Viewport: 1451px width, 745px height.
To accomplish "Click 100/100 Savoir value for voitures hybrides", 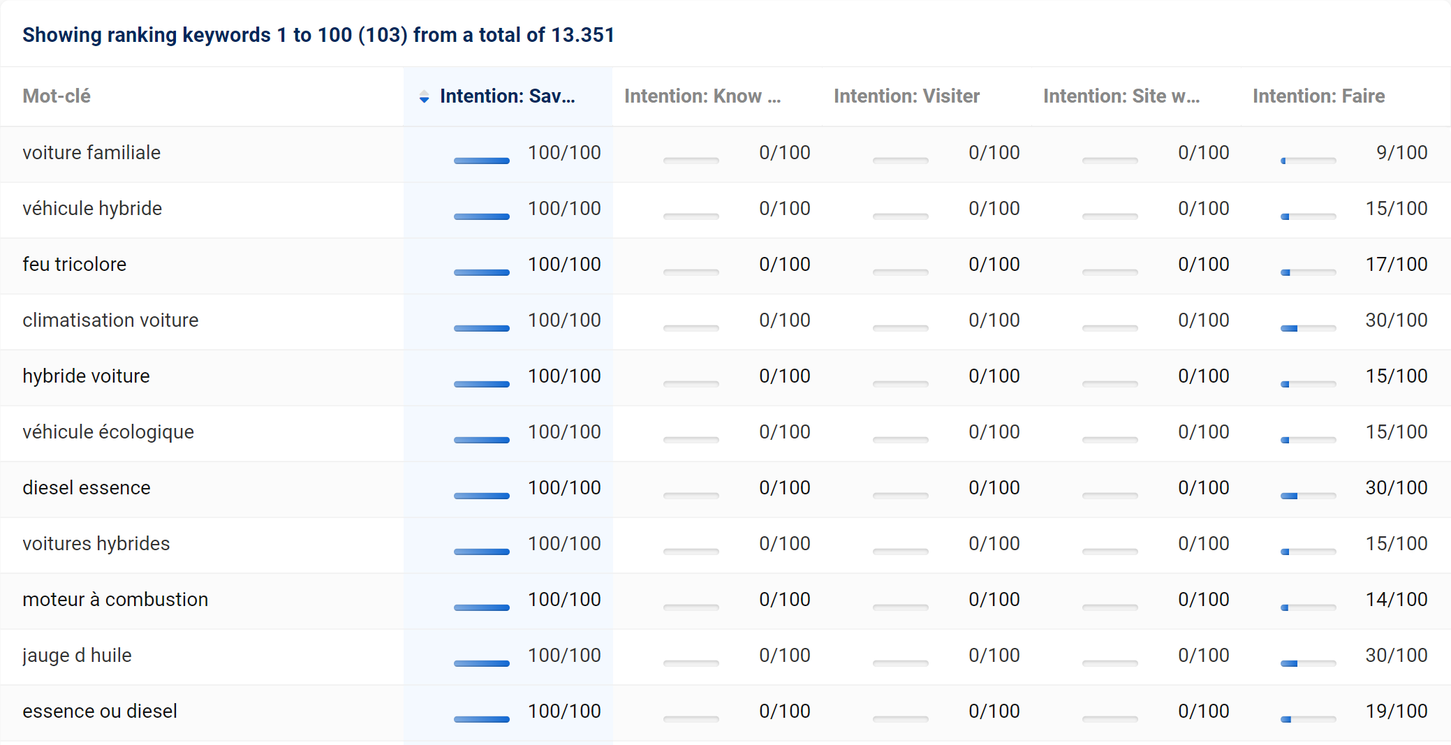I will [x=564, y=544].
